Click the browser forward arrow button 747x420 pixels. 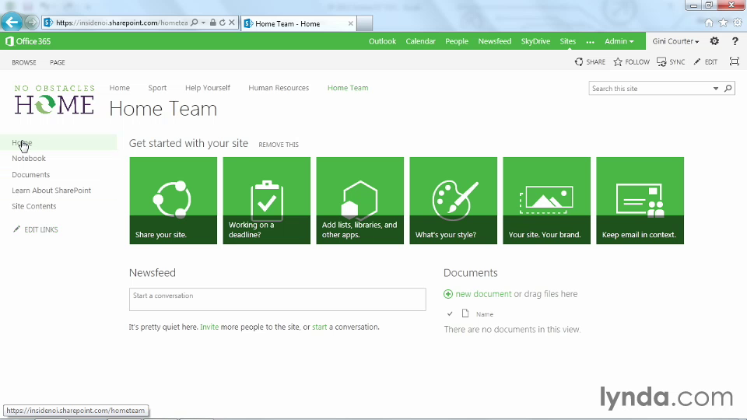(x=31, y=23)
